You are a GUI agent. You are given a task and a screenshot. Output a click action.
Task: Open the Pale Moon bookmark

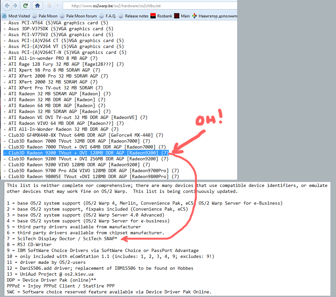(x=45, y=16)
